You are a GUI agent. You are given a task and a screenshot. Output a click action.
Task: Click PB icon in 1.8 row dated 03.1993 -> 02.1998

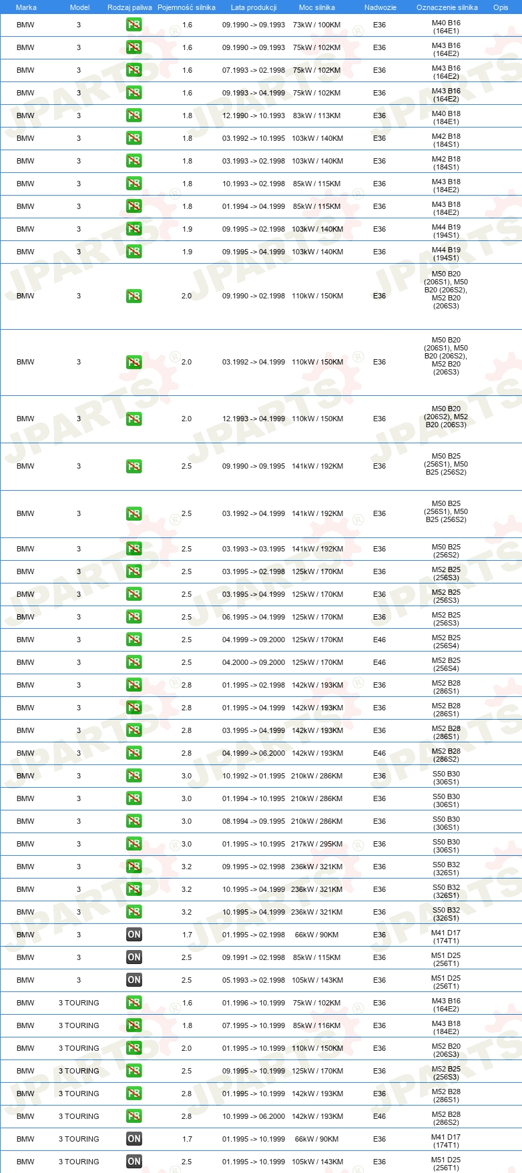pos(134,161)
